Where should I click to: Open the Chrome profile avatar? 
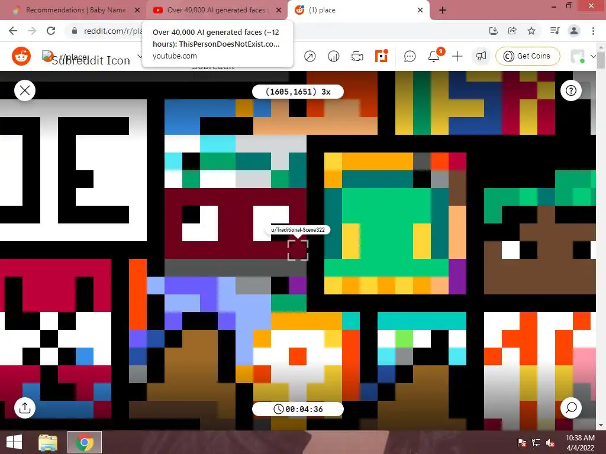[x=574, y=31]
